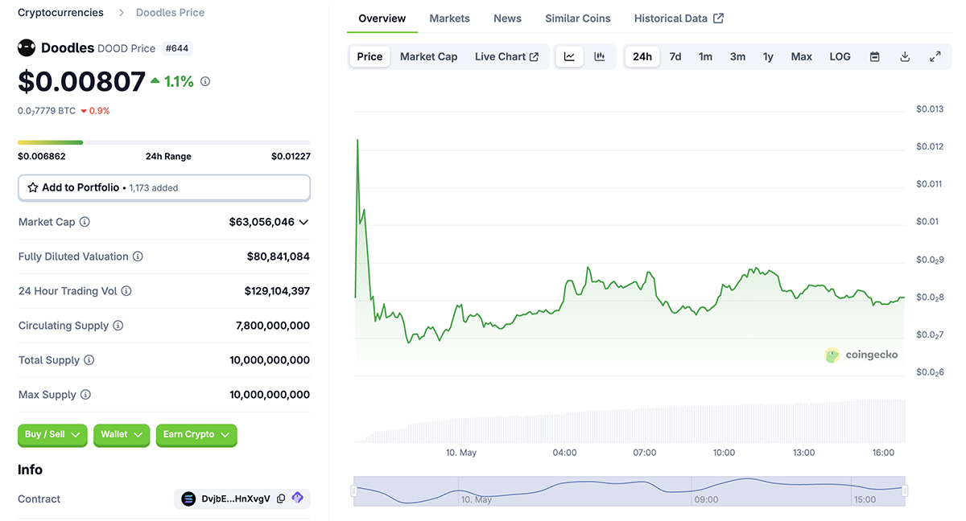Select the Price chart toggle
Image resolution: width=966 pixels, height=521 pixels.
(x=369, y=56)
